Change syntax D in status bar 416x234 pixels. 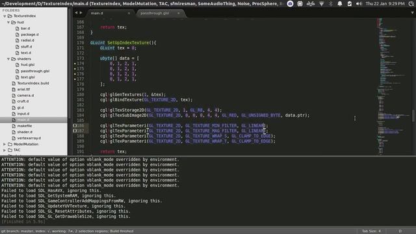(400, 231)
